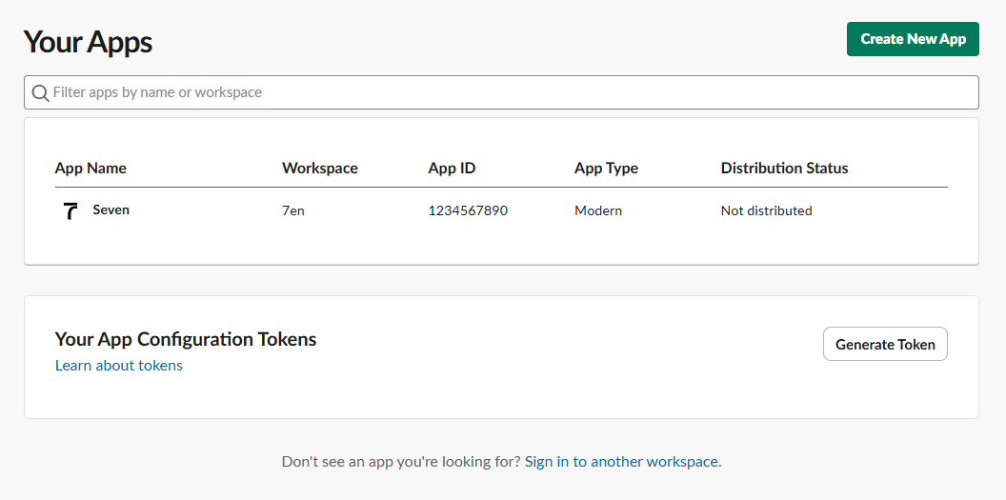1006x500 pixels.
Task: Click the App ID column header
Action: (x=452, y=168)
